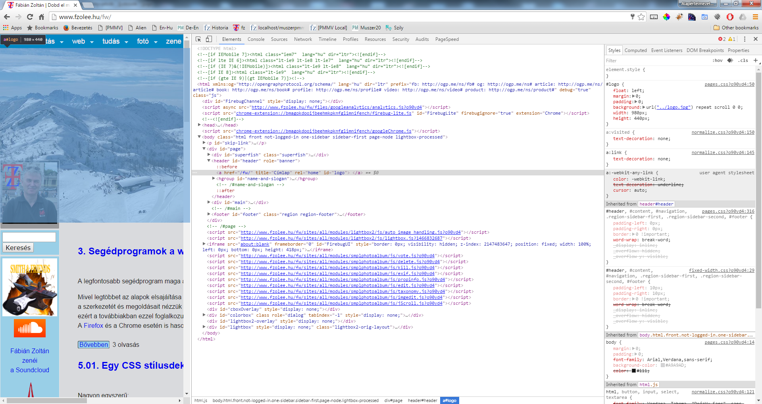Open the grey bug extension icon
The height and width of the screenshot is (404, 762).
pos(717,17)
